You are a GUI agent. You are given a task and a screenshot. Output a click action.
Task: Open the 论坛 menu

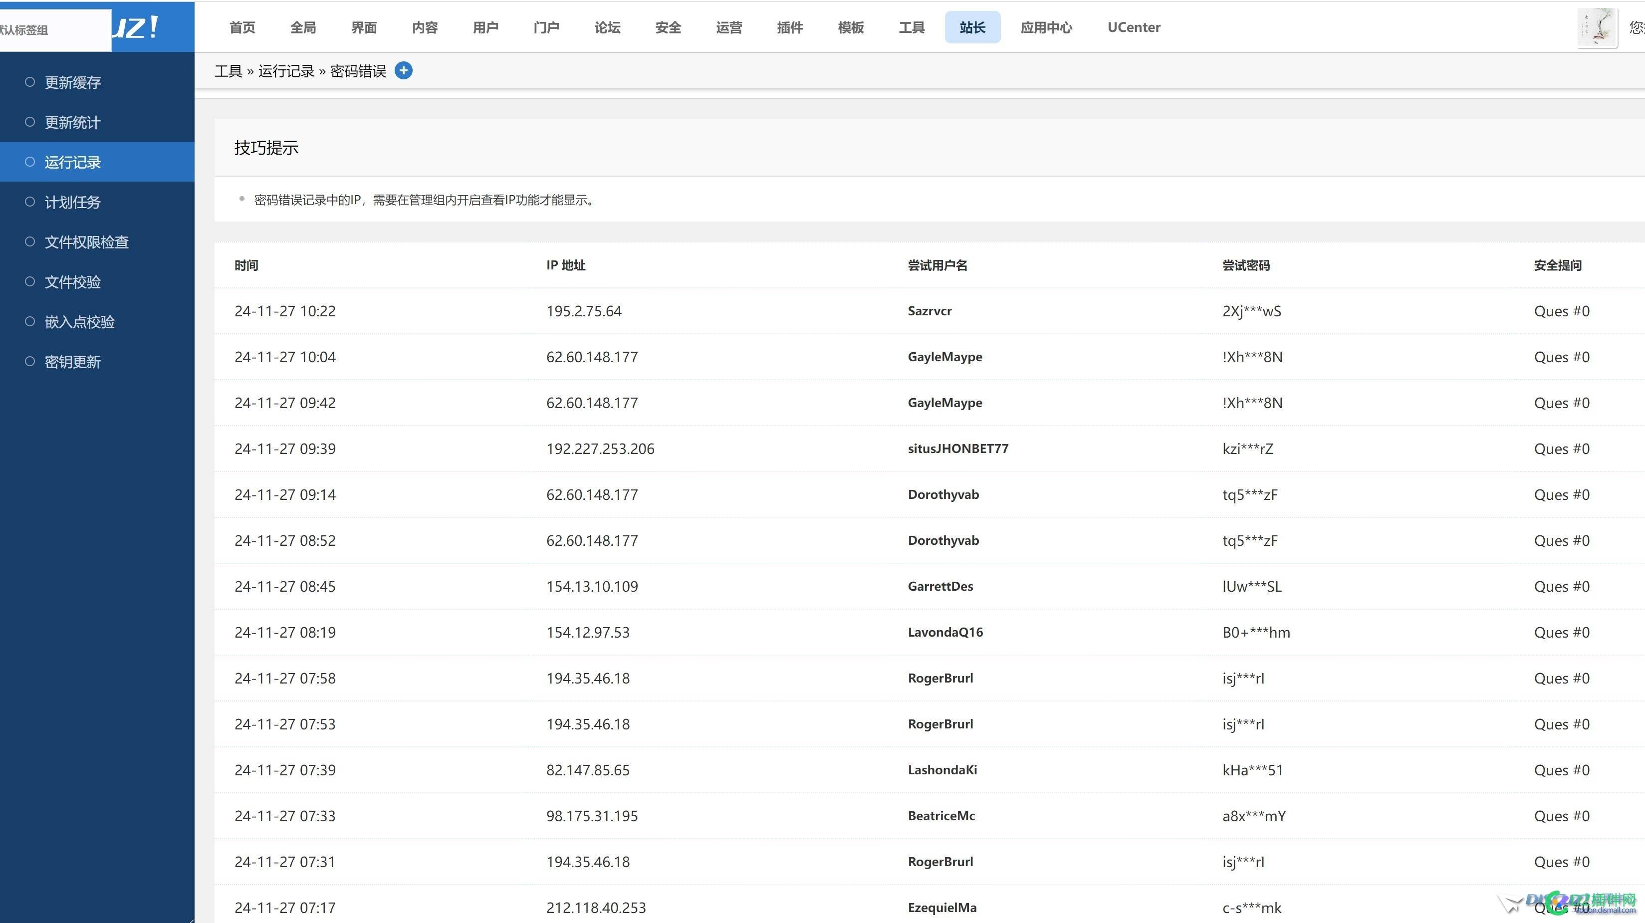pos(607,27)
